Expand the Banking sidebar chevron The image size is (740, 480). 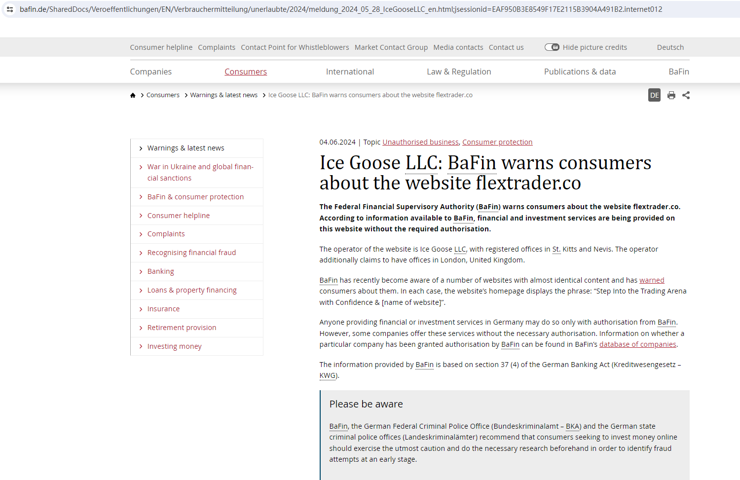point(141,272)
